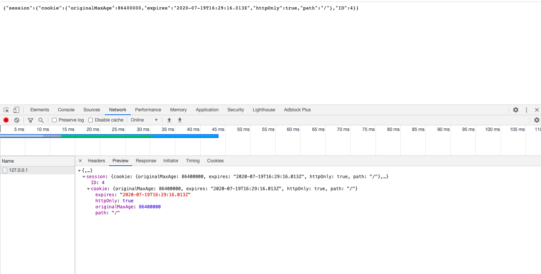Switch to the Elements tab
Screen dimensions: 541x274
coord(40,110)
